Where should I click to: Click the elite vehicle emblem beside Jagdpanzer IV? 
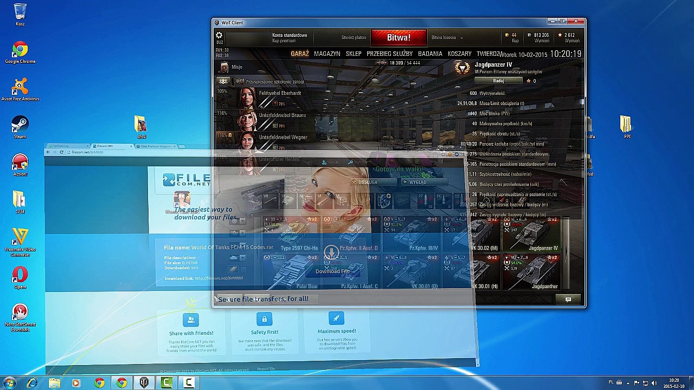(462, 68)
